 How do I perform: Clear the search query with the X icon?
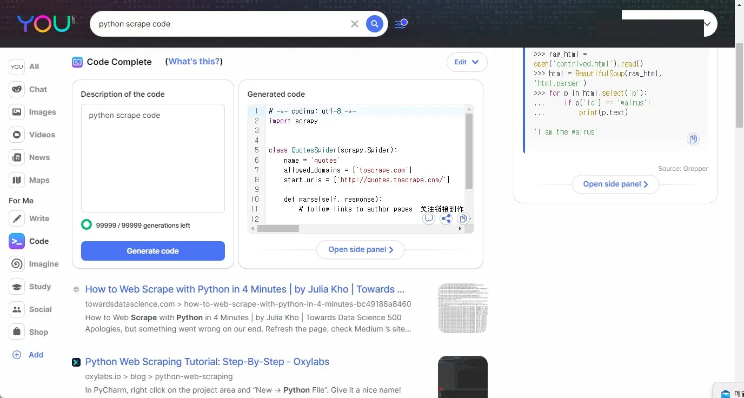[x=355, y=24]
